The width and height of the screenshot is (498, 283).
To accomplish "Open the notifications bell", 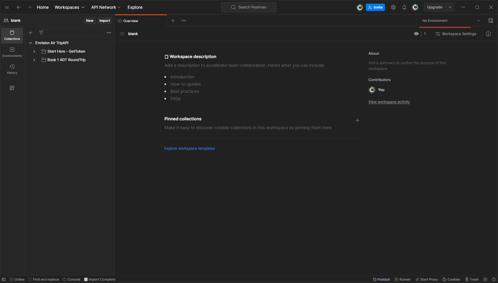I will [404, 7].
